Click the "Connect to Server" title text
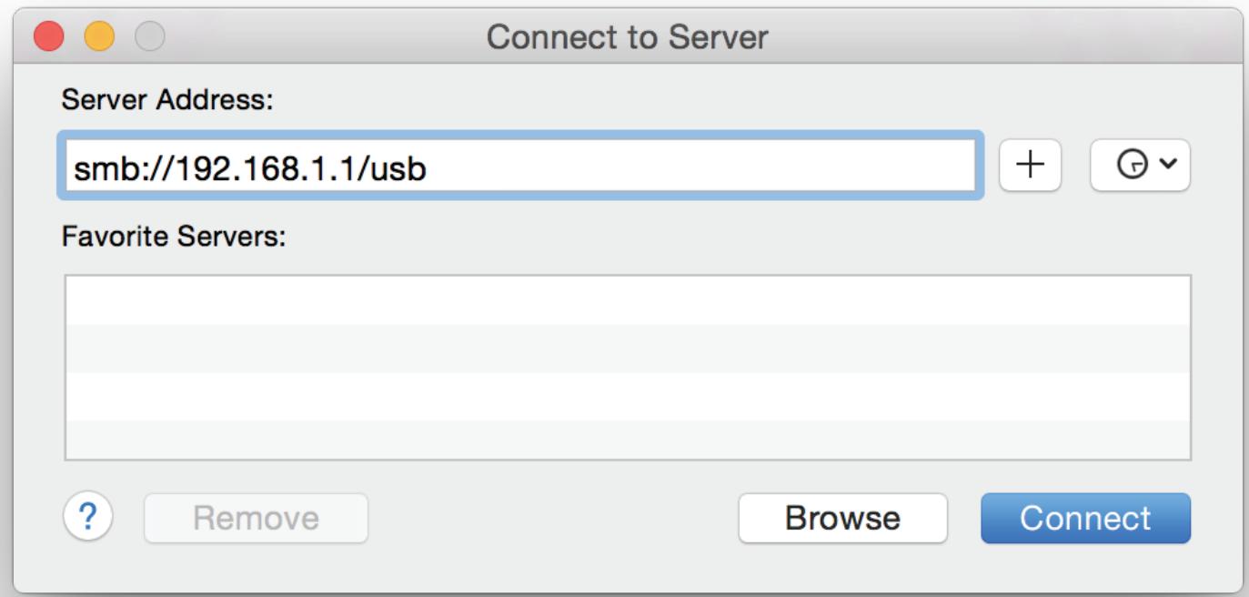This screenshot has width=1249, height=597. (x=627, y=37)
